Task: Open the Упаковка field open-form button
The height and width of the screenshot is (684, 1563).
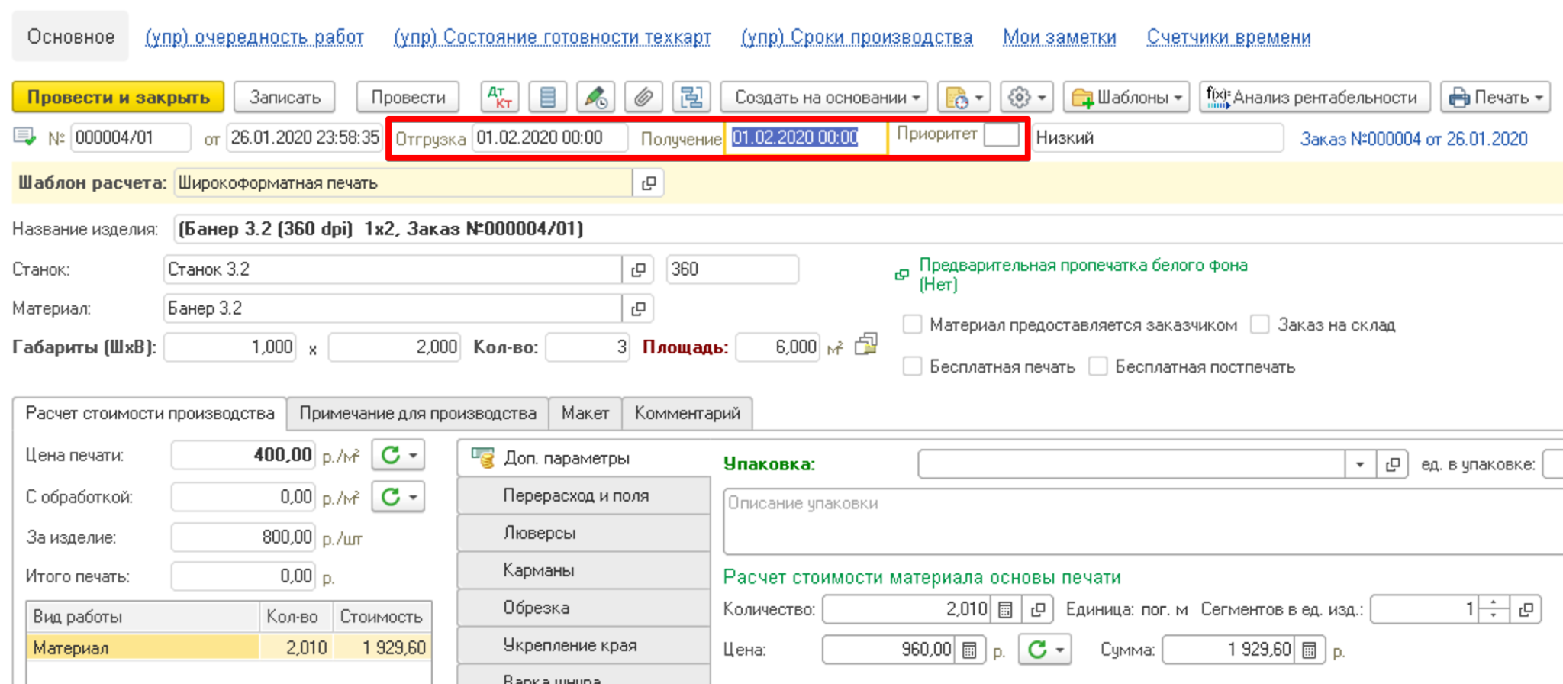Action: [x=1393, y=464]
